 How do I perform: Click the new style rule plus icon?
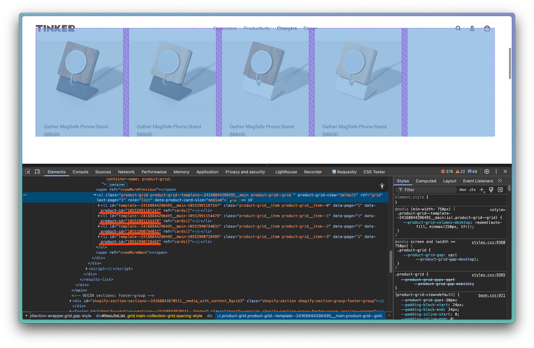click(x=482, y=190)
